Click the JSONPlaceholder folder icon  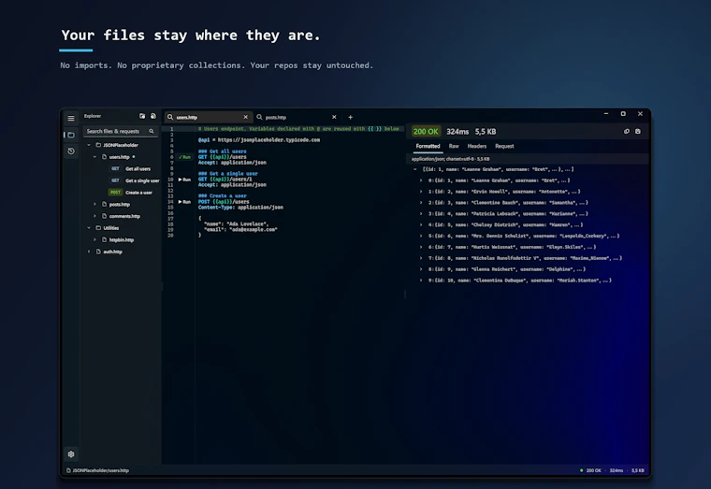coord(98,145)
